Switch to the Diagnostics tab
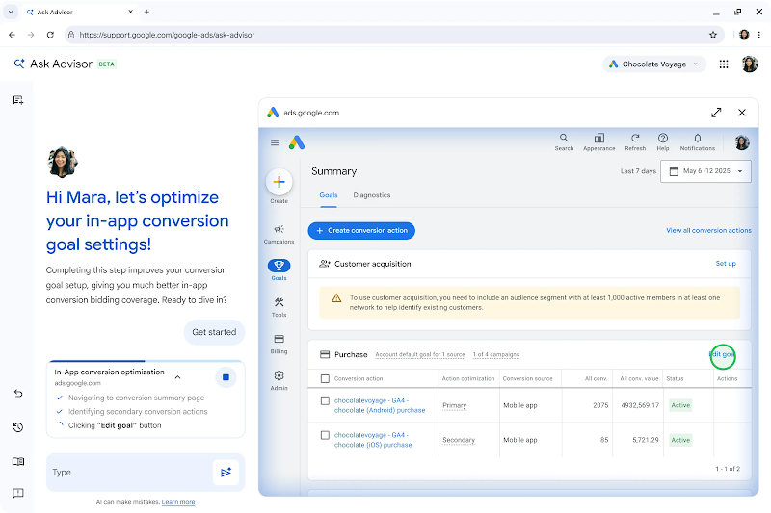771x513 pixels. point(372,195)
